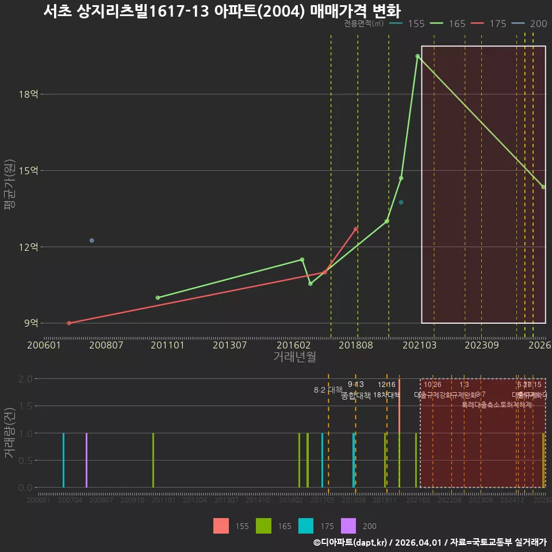This screenshot has width=552, height=552.
Task: Click the 평균가(원) axis title
Action: 10,185
